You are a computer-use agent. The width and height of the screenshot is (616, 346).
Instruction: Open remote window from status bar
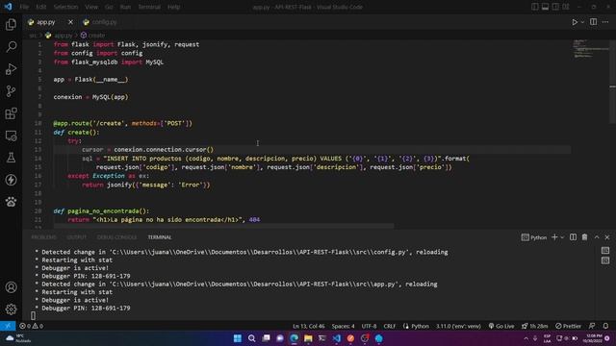pos(8,326)
